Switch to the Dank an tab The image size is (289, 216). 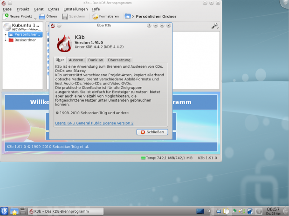coord(96,60)
